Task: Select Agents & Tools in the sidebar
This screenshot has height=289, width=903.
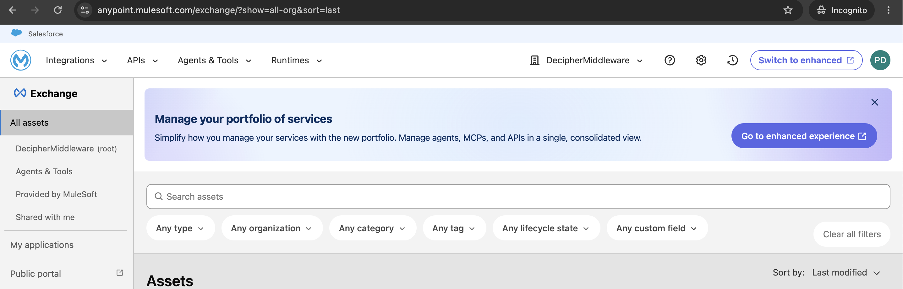Action: coord(44,171)
